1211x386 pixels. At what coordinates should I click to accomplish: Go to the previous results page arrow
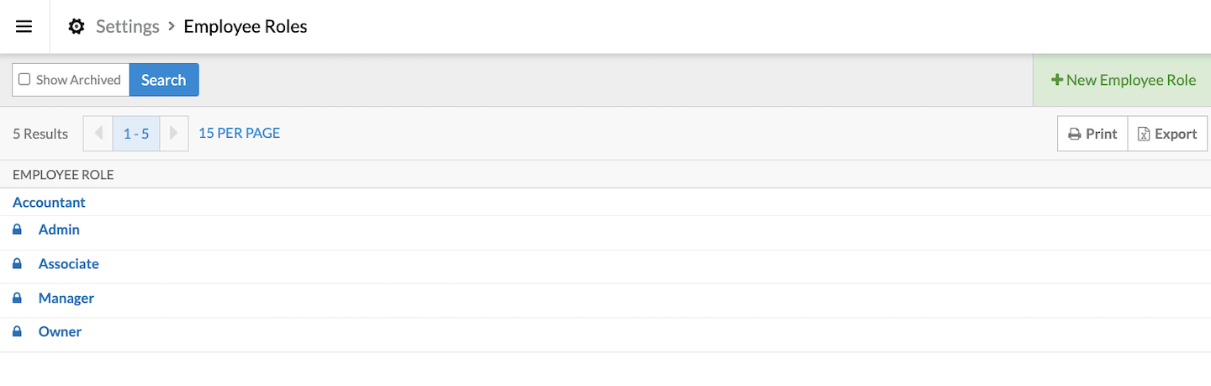coord(98,134)
